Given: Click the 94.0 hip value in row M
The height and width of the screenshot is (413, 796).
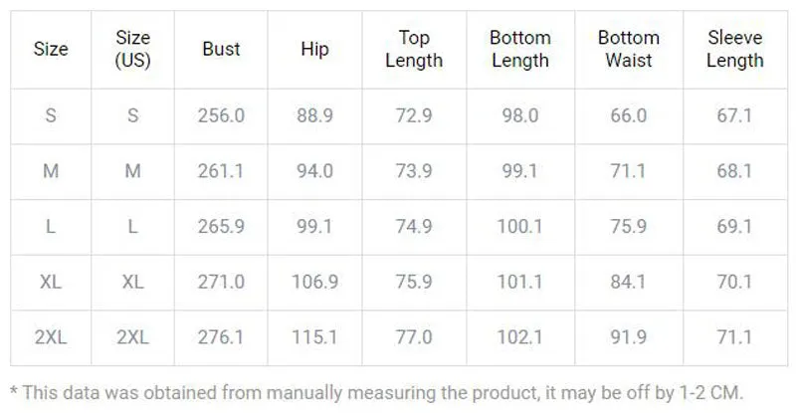Looking at the screenshot, I should coord(314,171).
